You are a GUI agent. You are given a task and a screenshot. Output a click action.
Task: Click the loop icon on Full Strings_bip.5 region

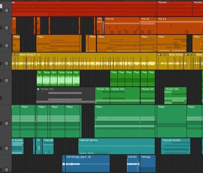(x=89, y=157)
